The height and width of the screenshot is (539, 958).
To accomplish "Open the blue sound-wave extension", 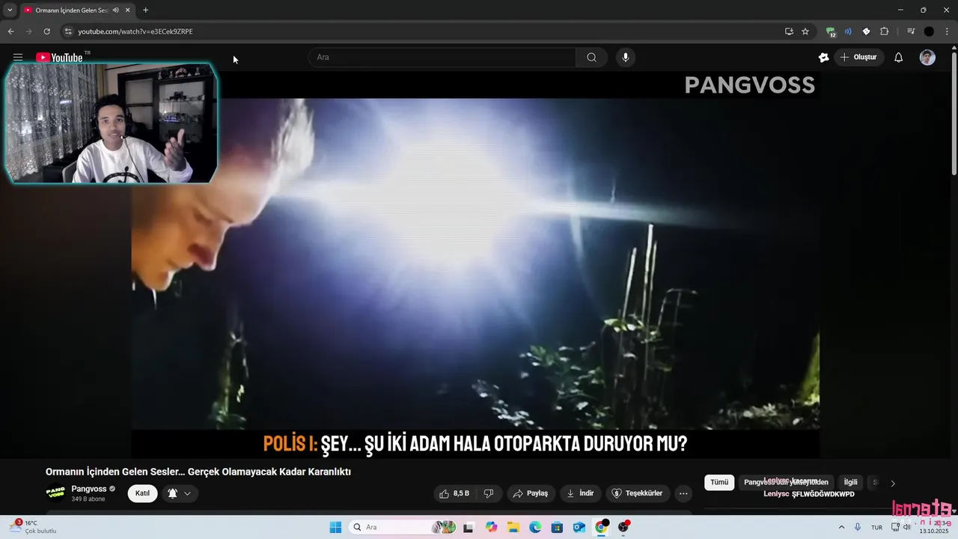I will [848, 31].
